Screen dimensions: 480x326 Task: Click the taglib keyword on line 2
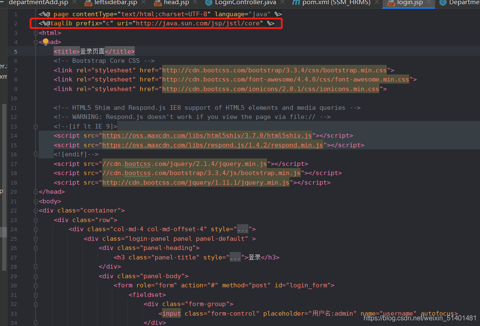(x=61, y=23)
